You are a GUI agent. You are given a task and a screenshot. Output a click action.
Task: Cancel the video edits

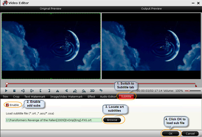tap(190, 134)
